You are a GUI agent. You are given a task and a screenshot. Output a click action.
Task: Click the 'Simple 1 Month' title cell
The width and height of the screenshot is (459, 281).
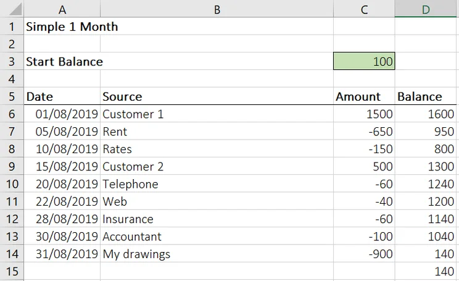click(x=62, y=27)
